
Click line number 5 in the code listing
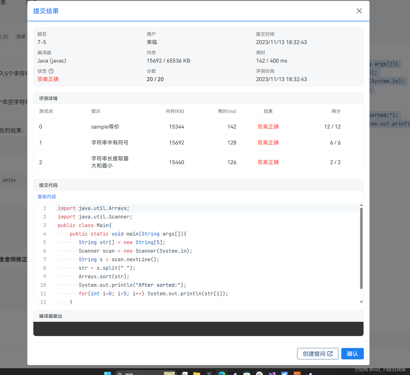(44, 242)
